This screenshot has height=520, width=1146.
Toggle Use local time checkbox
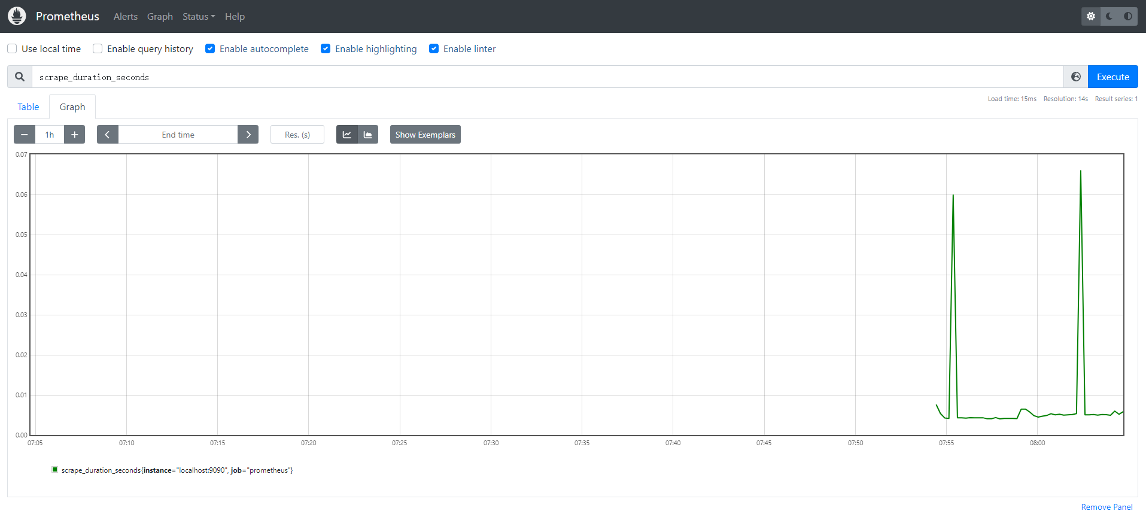tap(12, 48)
